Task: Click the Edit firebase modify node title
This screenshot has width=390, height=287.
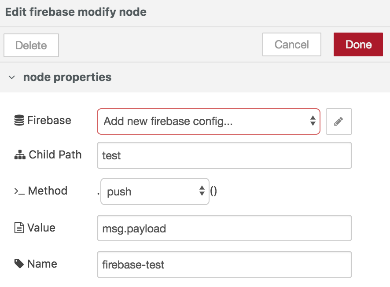Action: coord(76,12)
